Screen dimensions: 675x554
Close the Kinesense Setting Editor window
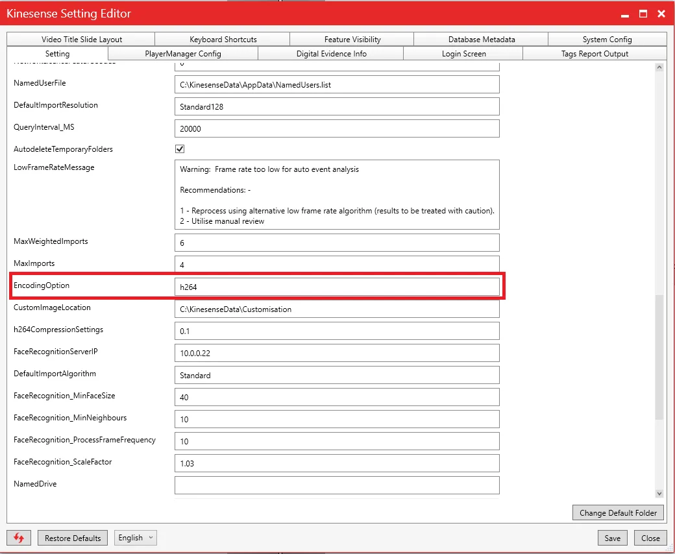pyautogui.click(x=661, y=14)
